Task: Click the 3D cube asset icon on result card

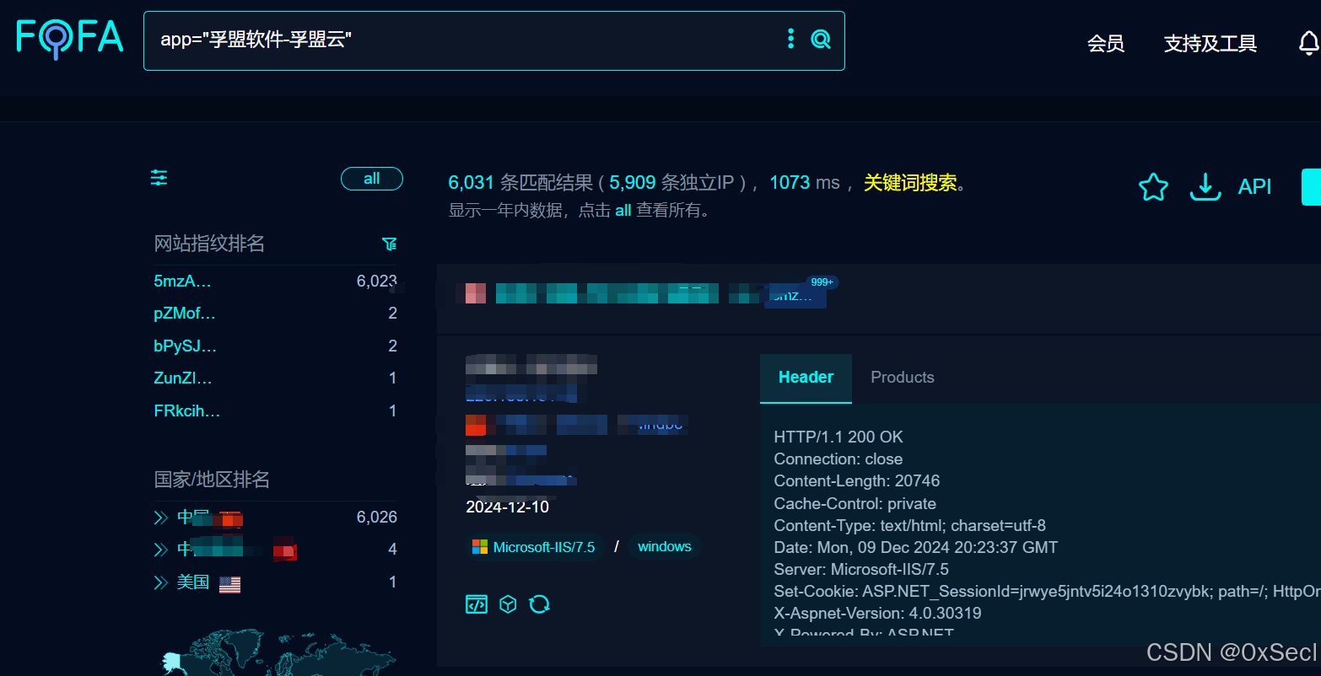Action: [508, 604]
